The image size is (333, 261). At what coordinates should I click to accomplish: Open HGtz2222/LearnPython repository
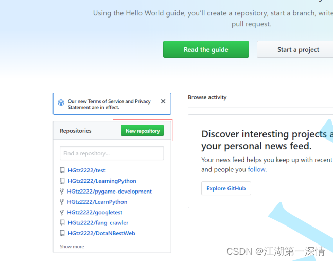tap(97, 202)
